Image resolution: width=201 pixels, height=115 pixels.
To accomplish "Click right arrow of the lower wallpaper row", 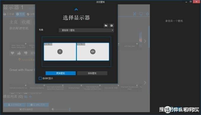I will tap(145, 83).
